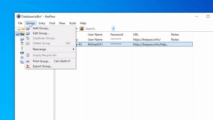
Task: Click the password asterisks in Michael321 row
Action: point(116,44)
